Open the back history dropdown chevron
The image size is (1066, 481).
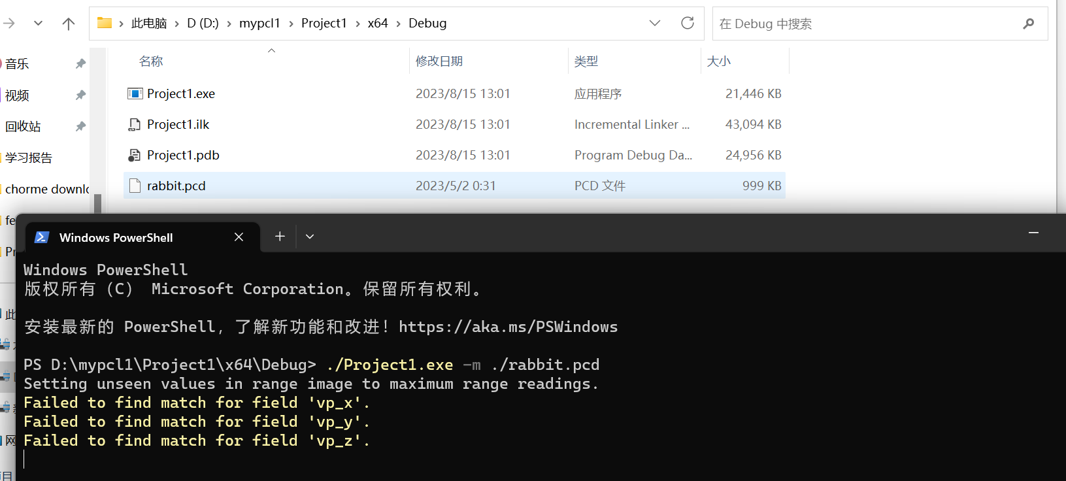coord(37,22)
